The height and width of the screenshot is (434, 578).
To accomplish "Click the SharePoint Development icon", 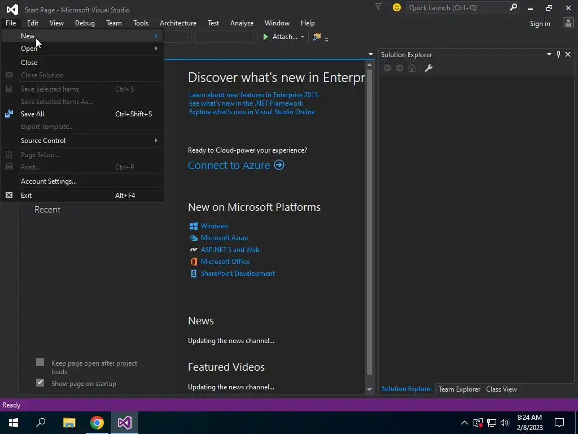I will 194,274.
